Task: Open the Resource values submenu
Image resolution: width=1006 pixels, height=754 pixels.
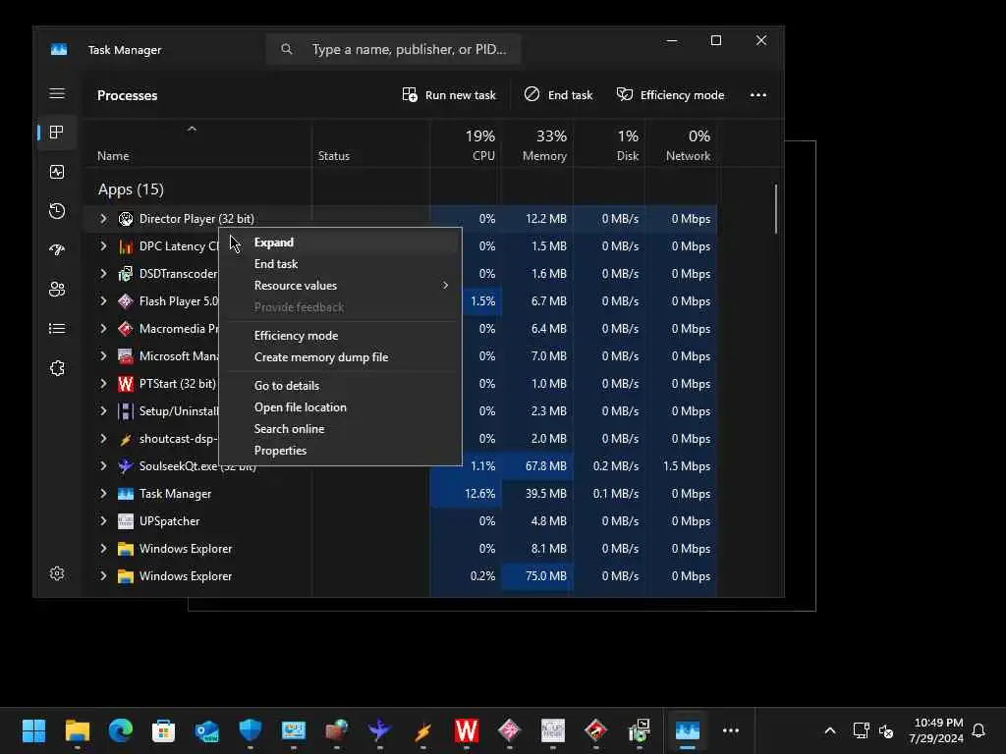Action: [x=341, y=286]
